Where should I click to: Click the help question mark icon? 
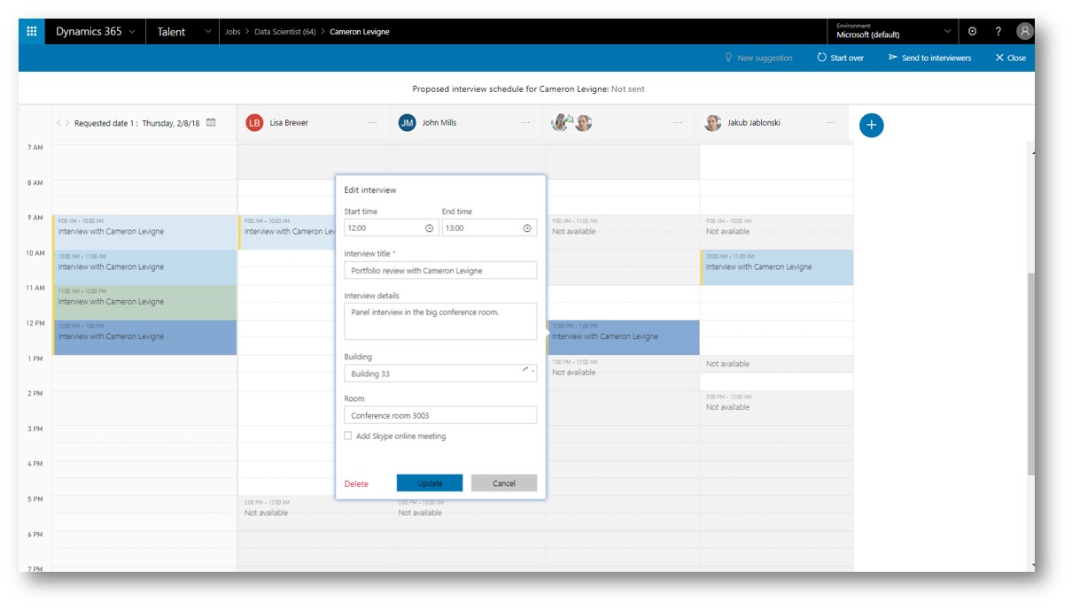998,32
